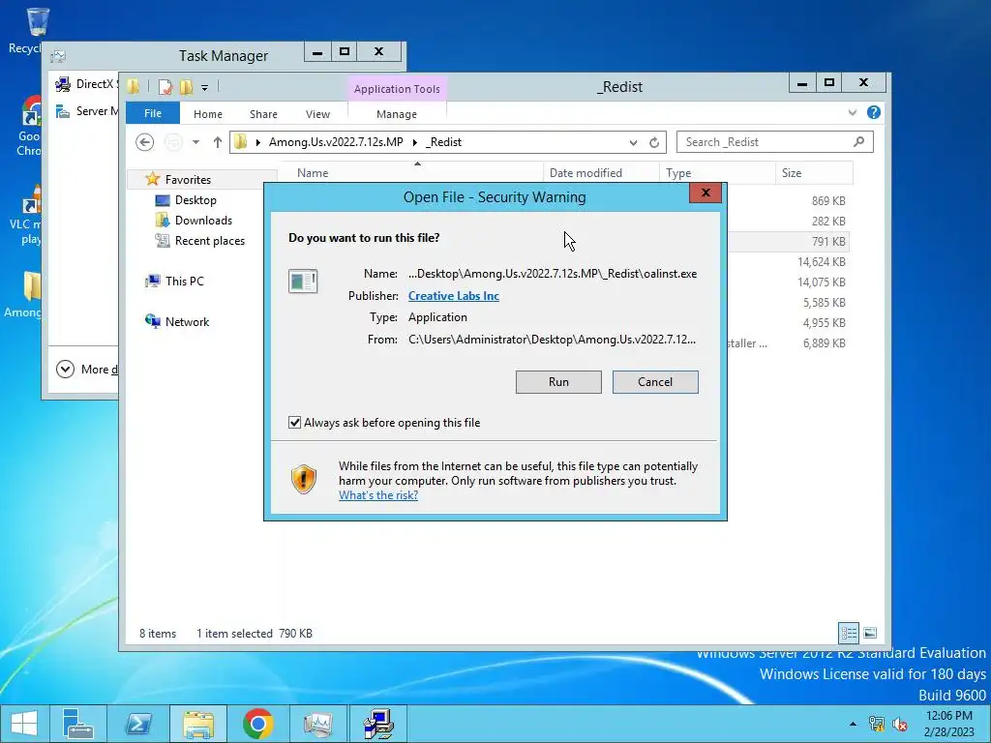Launch PowerShell from the taskbar
991x743 pixels.
point(137,724)
